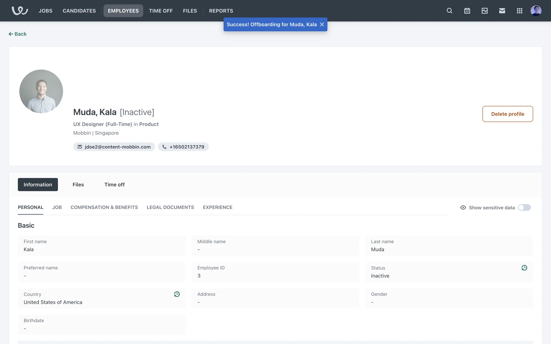551x344 pixels.
Task: Go to REPORTS in navigation
Action: click(x=221, y=11)
